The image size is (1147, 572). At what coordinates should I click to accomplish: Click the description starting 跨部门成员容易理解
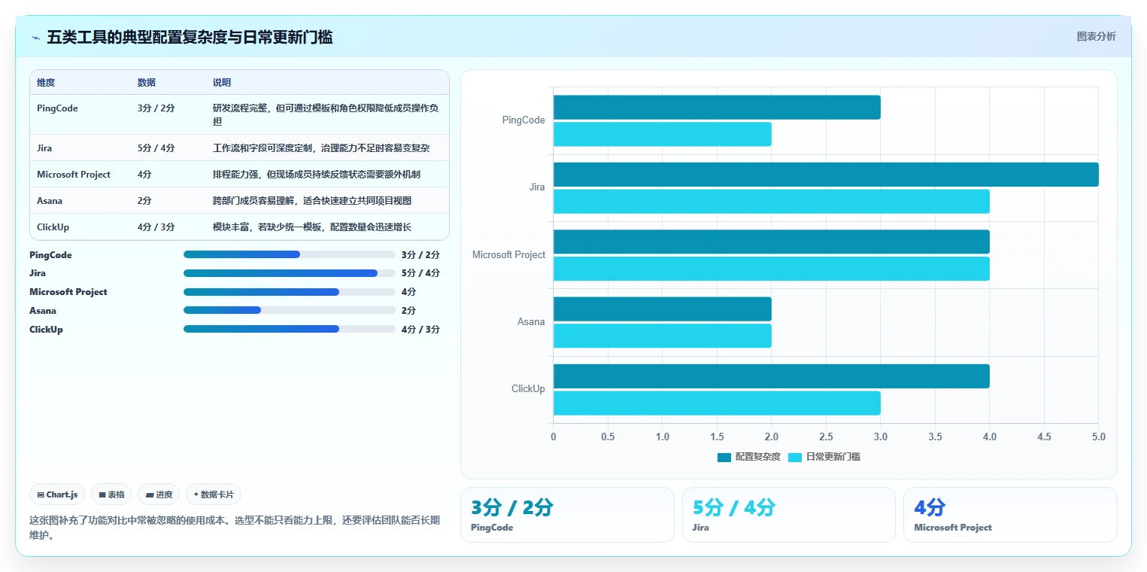point(312,201)
